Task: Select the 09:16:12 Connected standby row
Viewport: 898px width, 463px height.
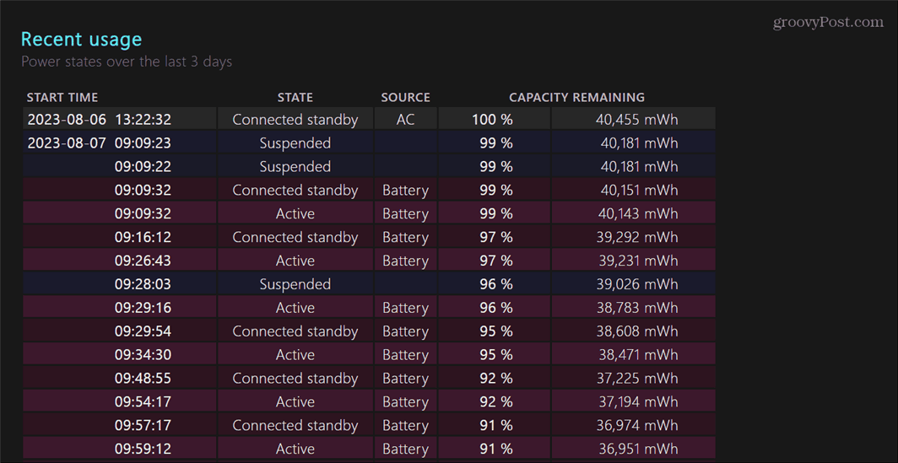Action: pos(369,237)
